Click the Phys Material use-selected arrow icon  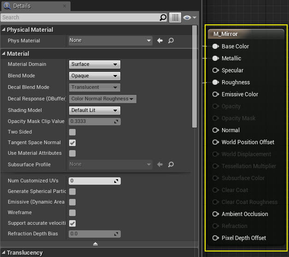160,41
